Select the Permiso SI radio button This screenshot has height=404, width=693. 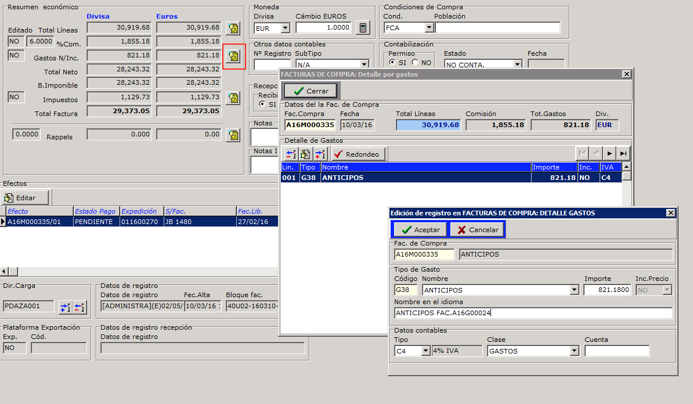393,63
